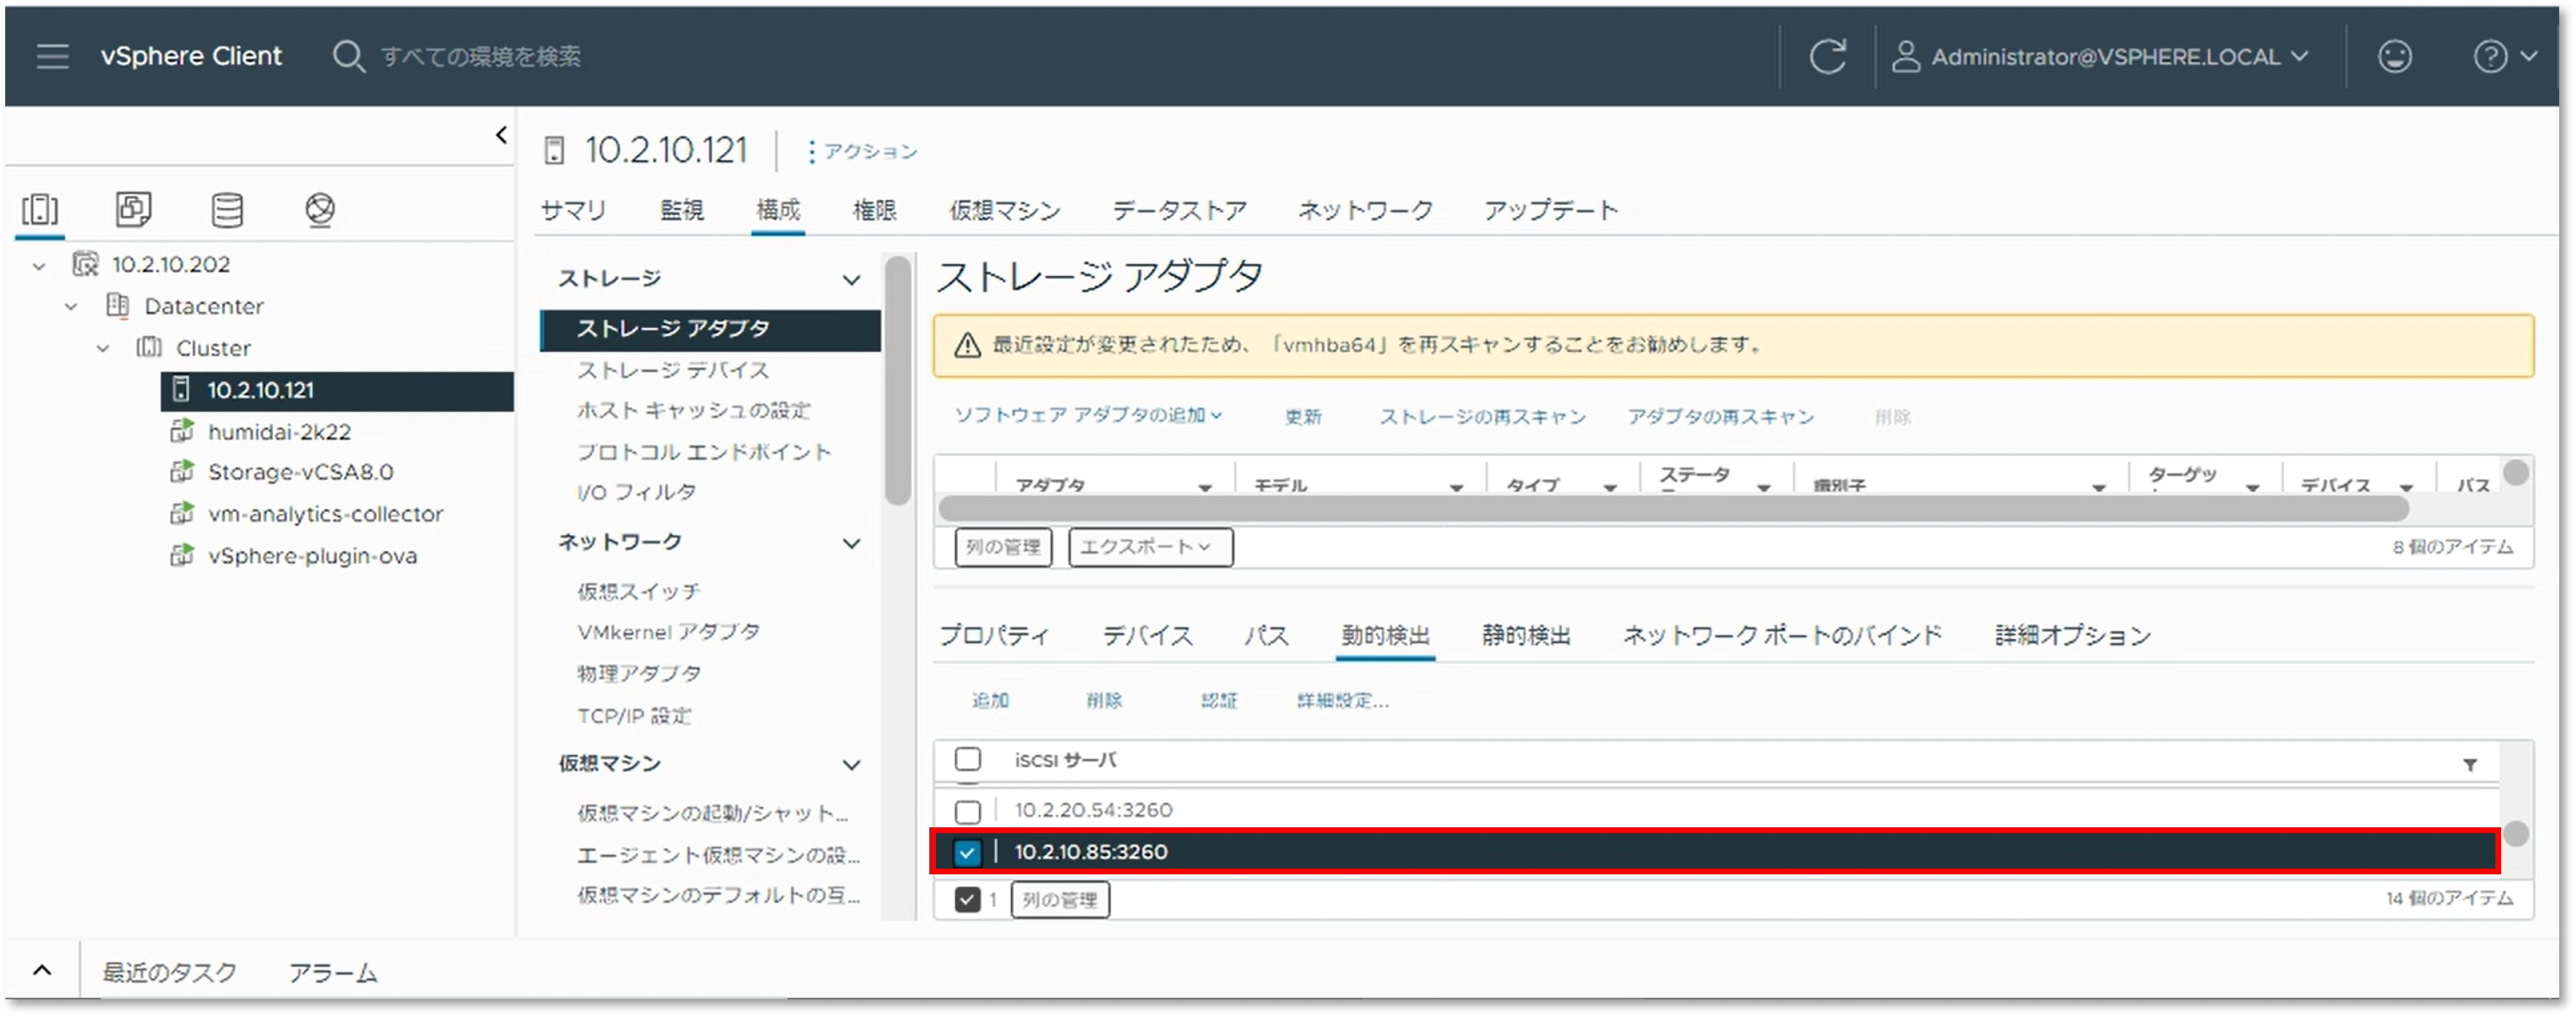This screenshot has width=2576, height=1016.
Task: Click the vCenter icon beside 10.2.10.202
Action: click(x=86, y=264)
